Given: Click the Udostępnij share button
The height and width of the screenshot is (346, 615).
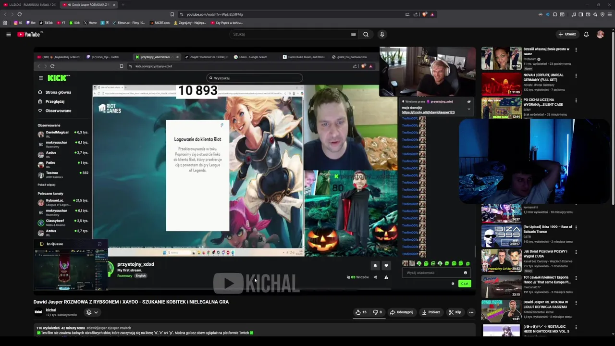Looking at the screenshot, I should tap(402, 312).
